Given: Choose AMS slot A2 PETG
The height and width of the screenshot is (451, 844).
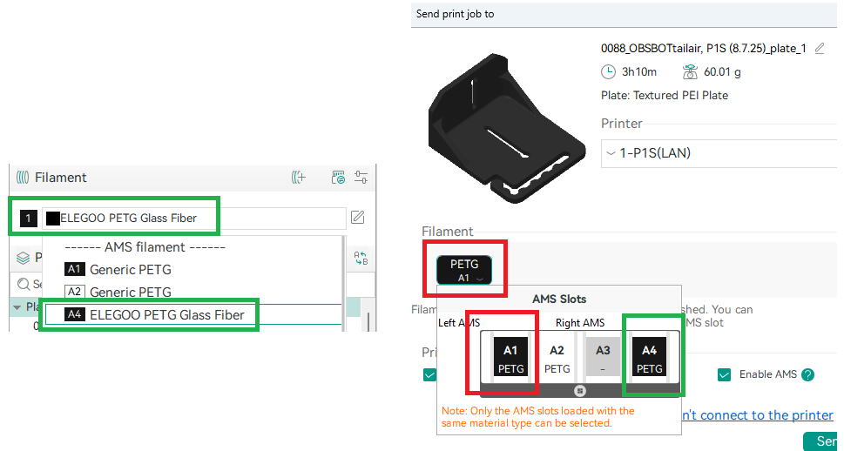Looking at the screenshot, I should tap(557, 359).
